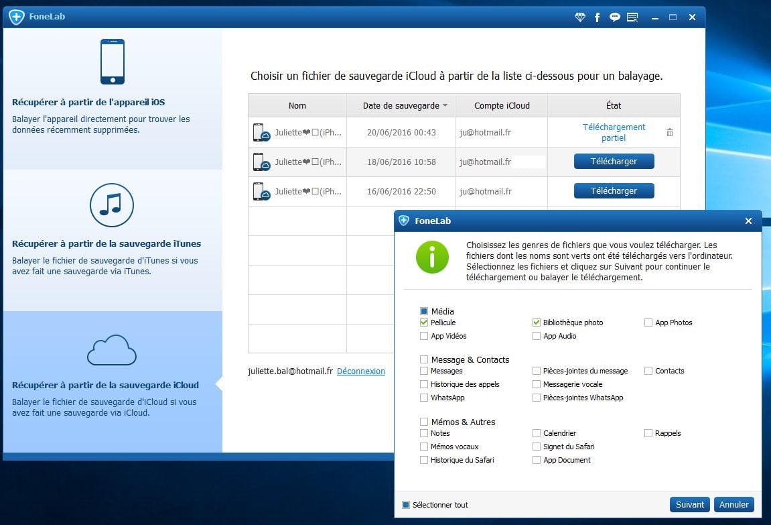This screenshot has height=525, width=771.
Task: Check the Calendrier checkbox
Action: click(537, 433)
